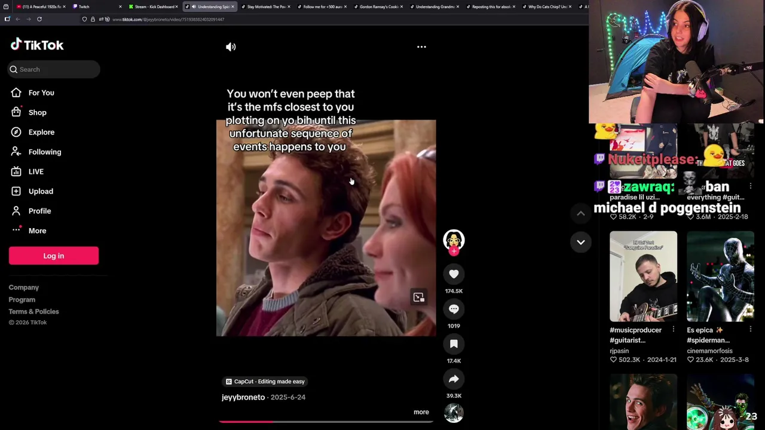Viewport: 765px width, 430px height.
Task: Open the LIVE page
Action: pyautogui.click(x=36, y=171)
